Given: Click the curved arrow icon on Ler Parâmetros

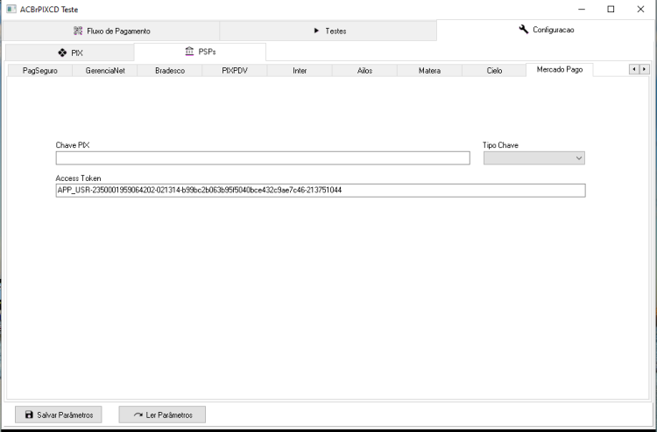Looking at the screenshot, I should click(138, 415).
